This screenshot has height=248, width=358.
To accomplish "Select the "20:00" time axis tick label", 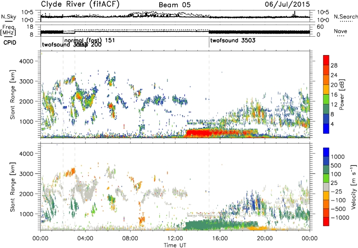I will tap(264, 239).
